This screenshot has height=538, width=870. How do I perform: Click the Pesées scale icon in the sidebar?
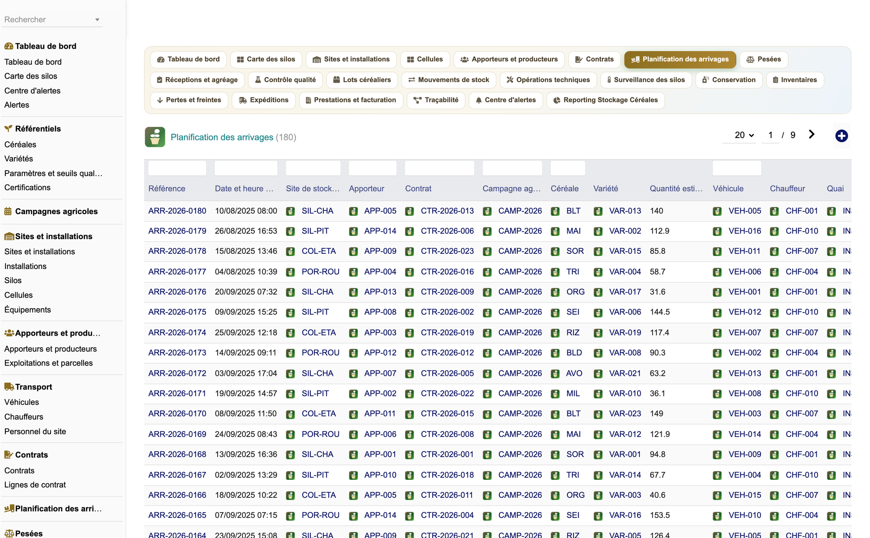[x=9, y=533]
